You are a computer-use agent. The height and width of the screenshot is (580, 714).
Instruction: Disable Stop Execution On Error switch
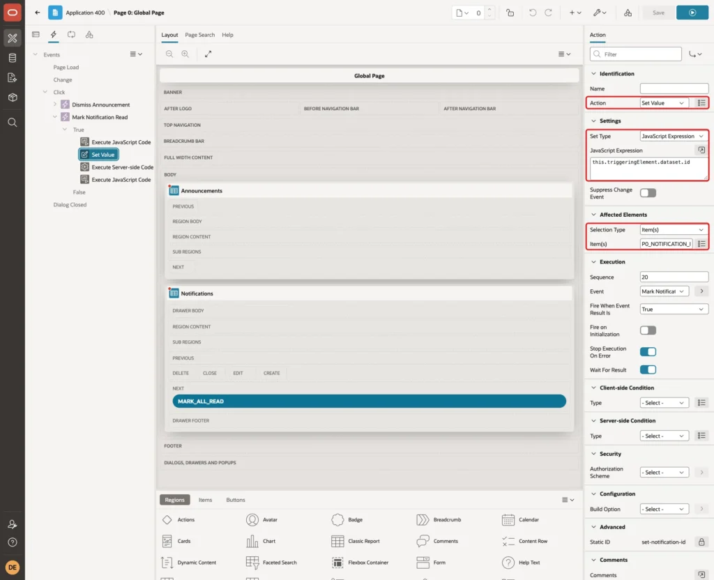pos(648,352)
